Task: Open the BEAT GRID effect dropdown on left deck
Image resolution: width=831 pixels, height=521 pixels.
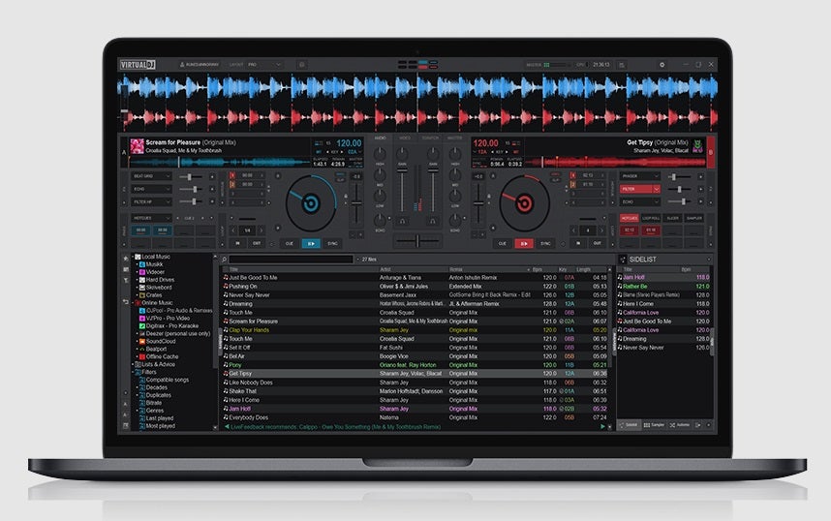Action: pyautogui.click(x=149, y=176)
